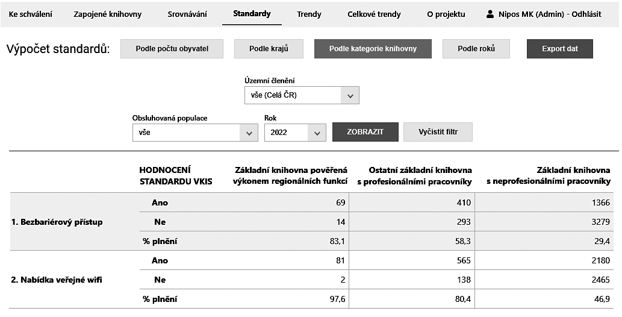The image size is (622, 317).
Task: Click the Odhlásit logout link
Action: pos(586,14)
